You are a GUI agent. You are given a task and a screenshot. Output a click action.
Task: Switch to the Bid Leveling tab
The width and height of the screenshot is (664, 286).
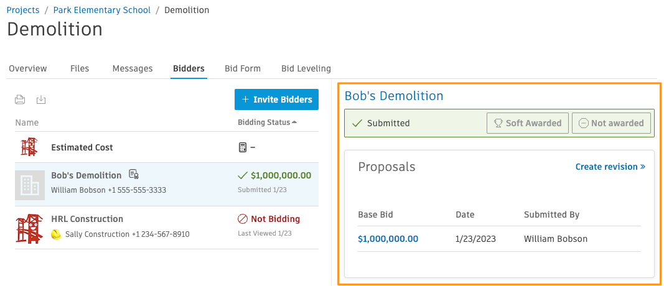(x=306, y=68)
